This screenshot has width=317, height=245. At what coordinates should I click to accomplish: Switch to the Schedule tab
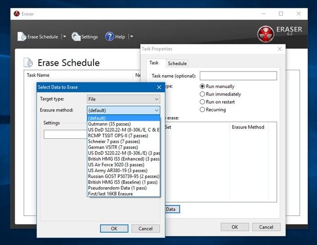tap(177, 63)
